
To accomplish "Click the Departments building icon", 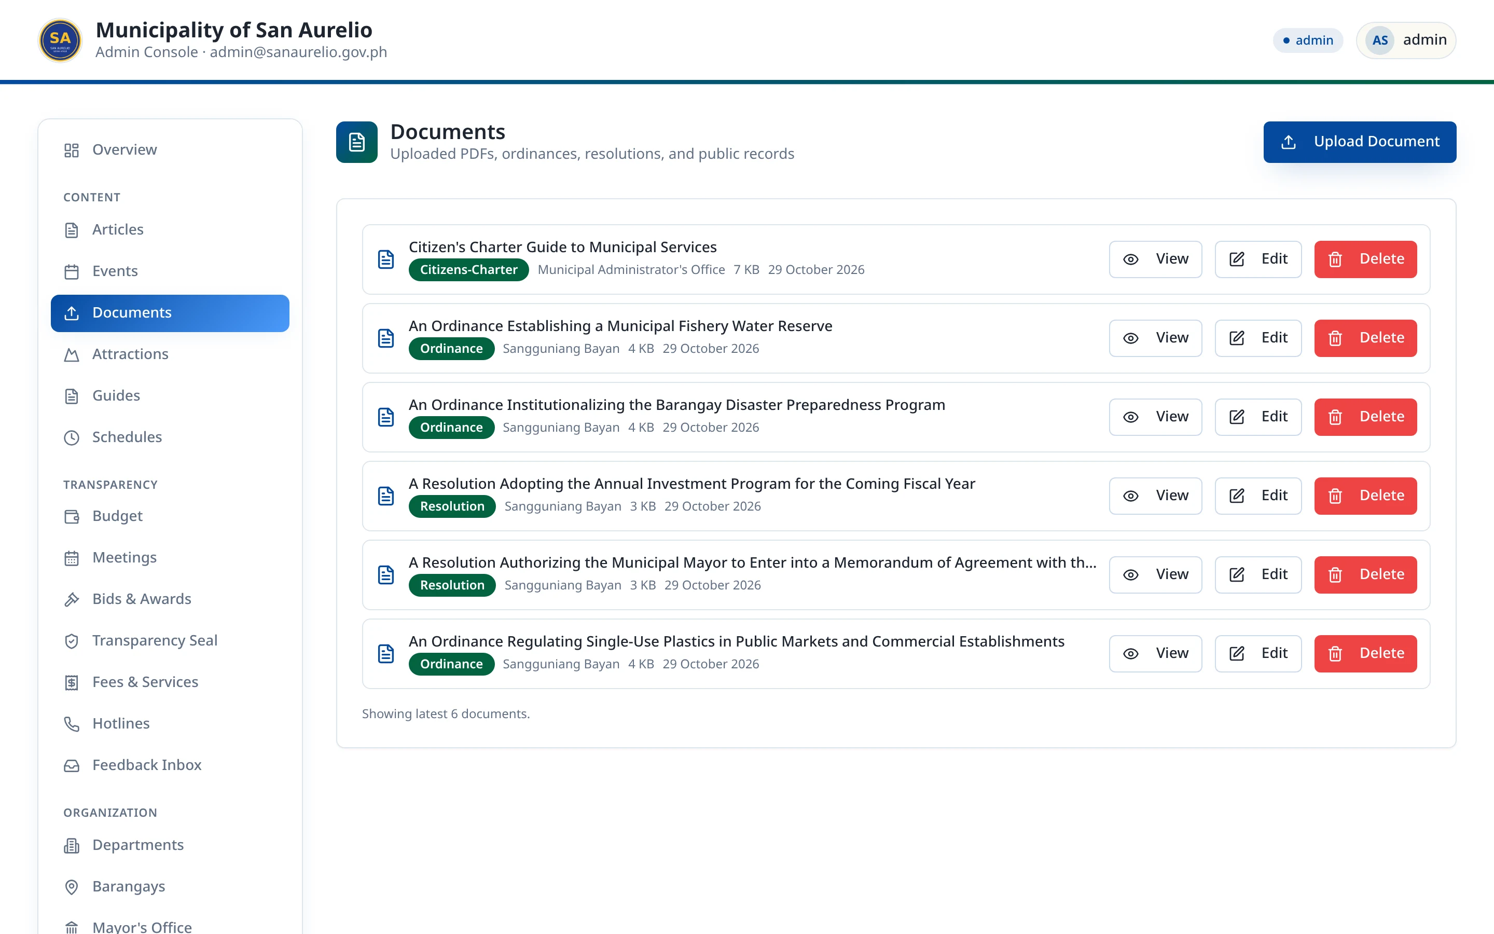I will tap(72, 845).
